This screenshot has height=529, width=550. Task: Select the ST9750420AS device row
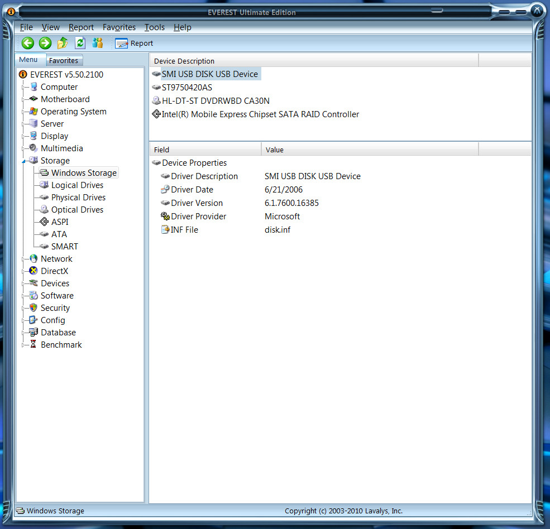pyautogui.click(x=187, y=87)
